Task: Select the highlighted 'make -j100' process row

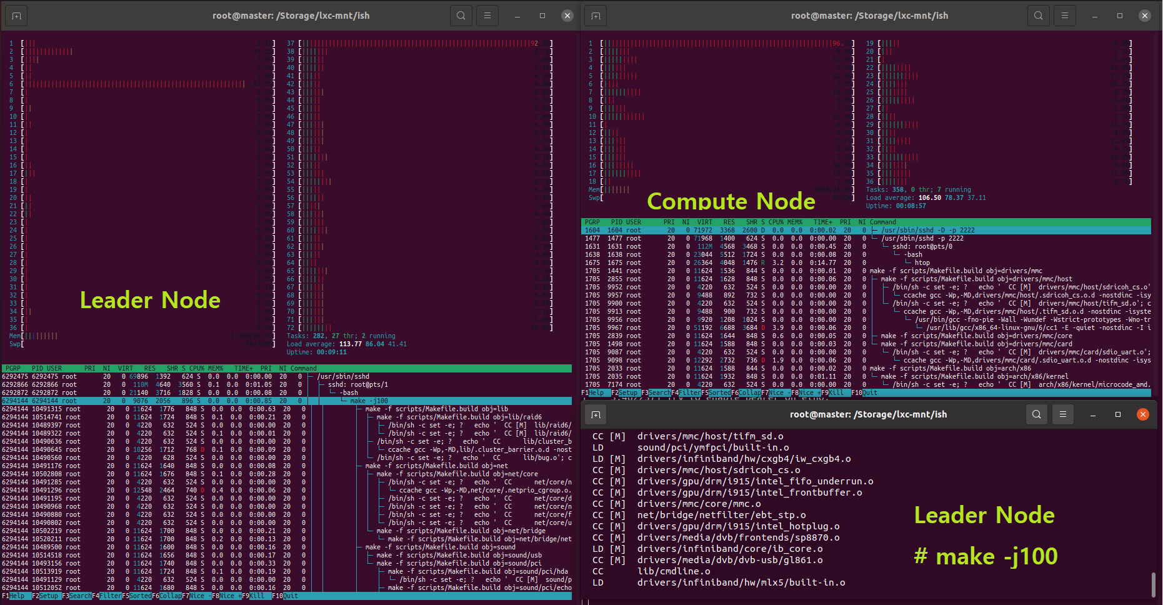Action: tap(287, 401)
